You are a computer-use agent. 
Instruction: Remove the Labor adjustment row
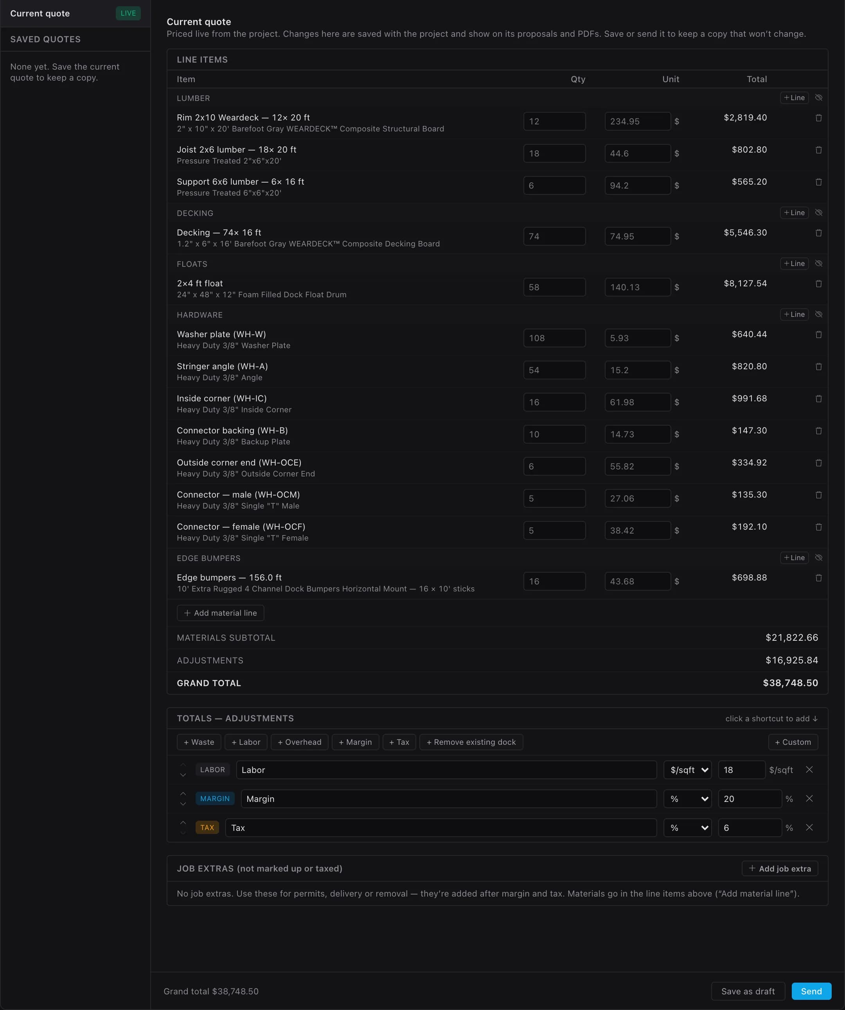click(809, 769)
